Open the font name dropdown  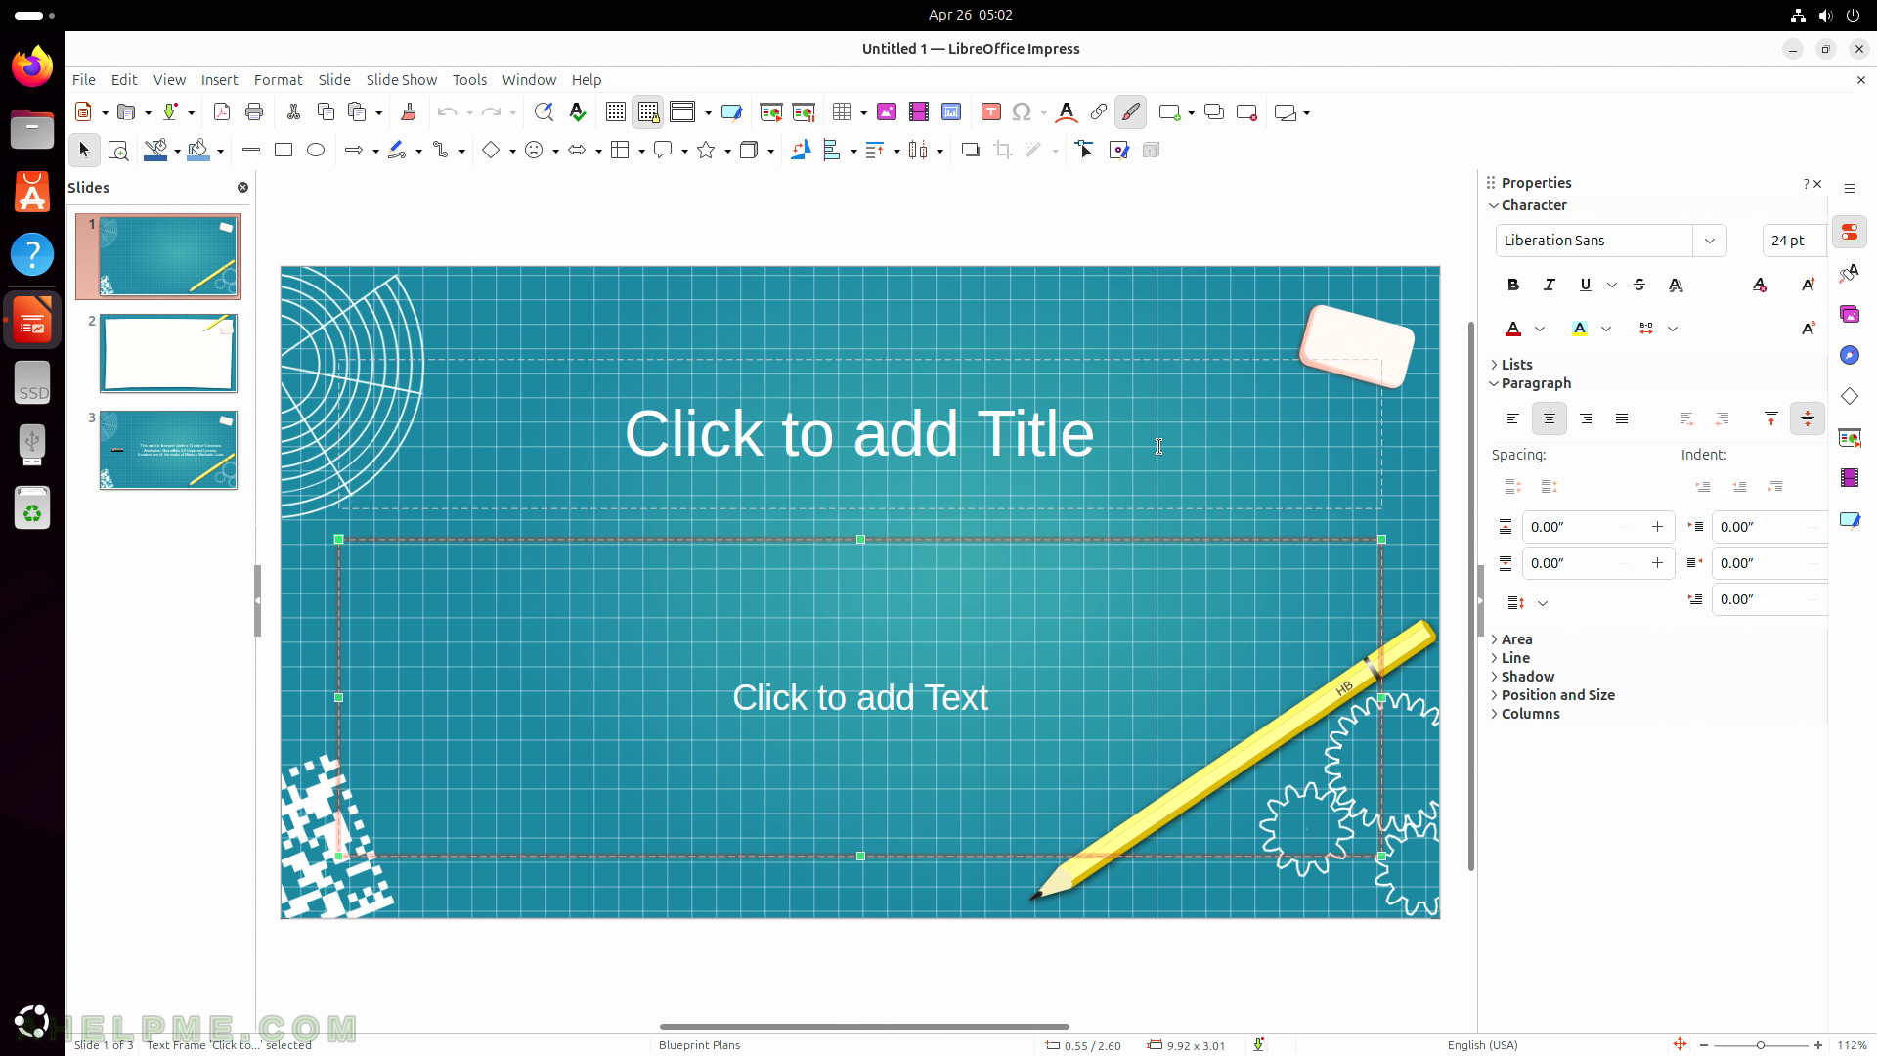coord(1710,241)
